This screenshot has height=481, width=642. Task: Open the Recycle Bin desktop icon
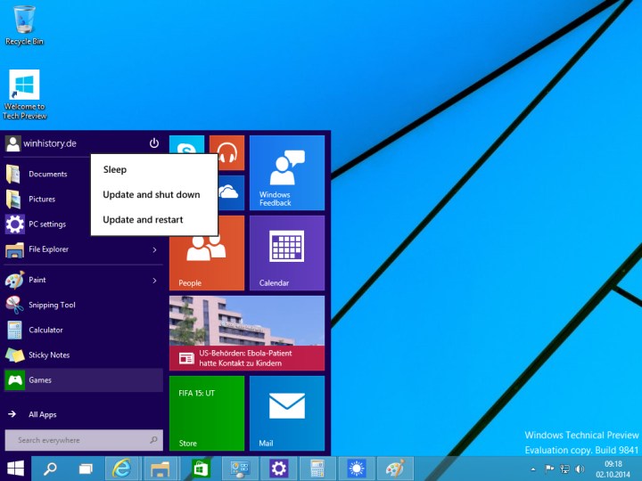[24, 25]
